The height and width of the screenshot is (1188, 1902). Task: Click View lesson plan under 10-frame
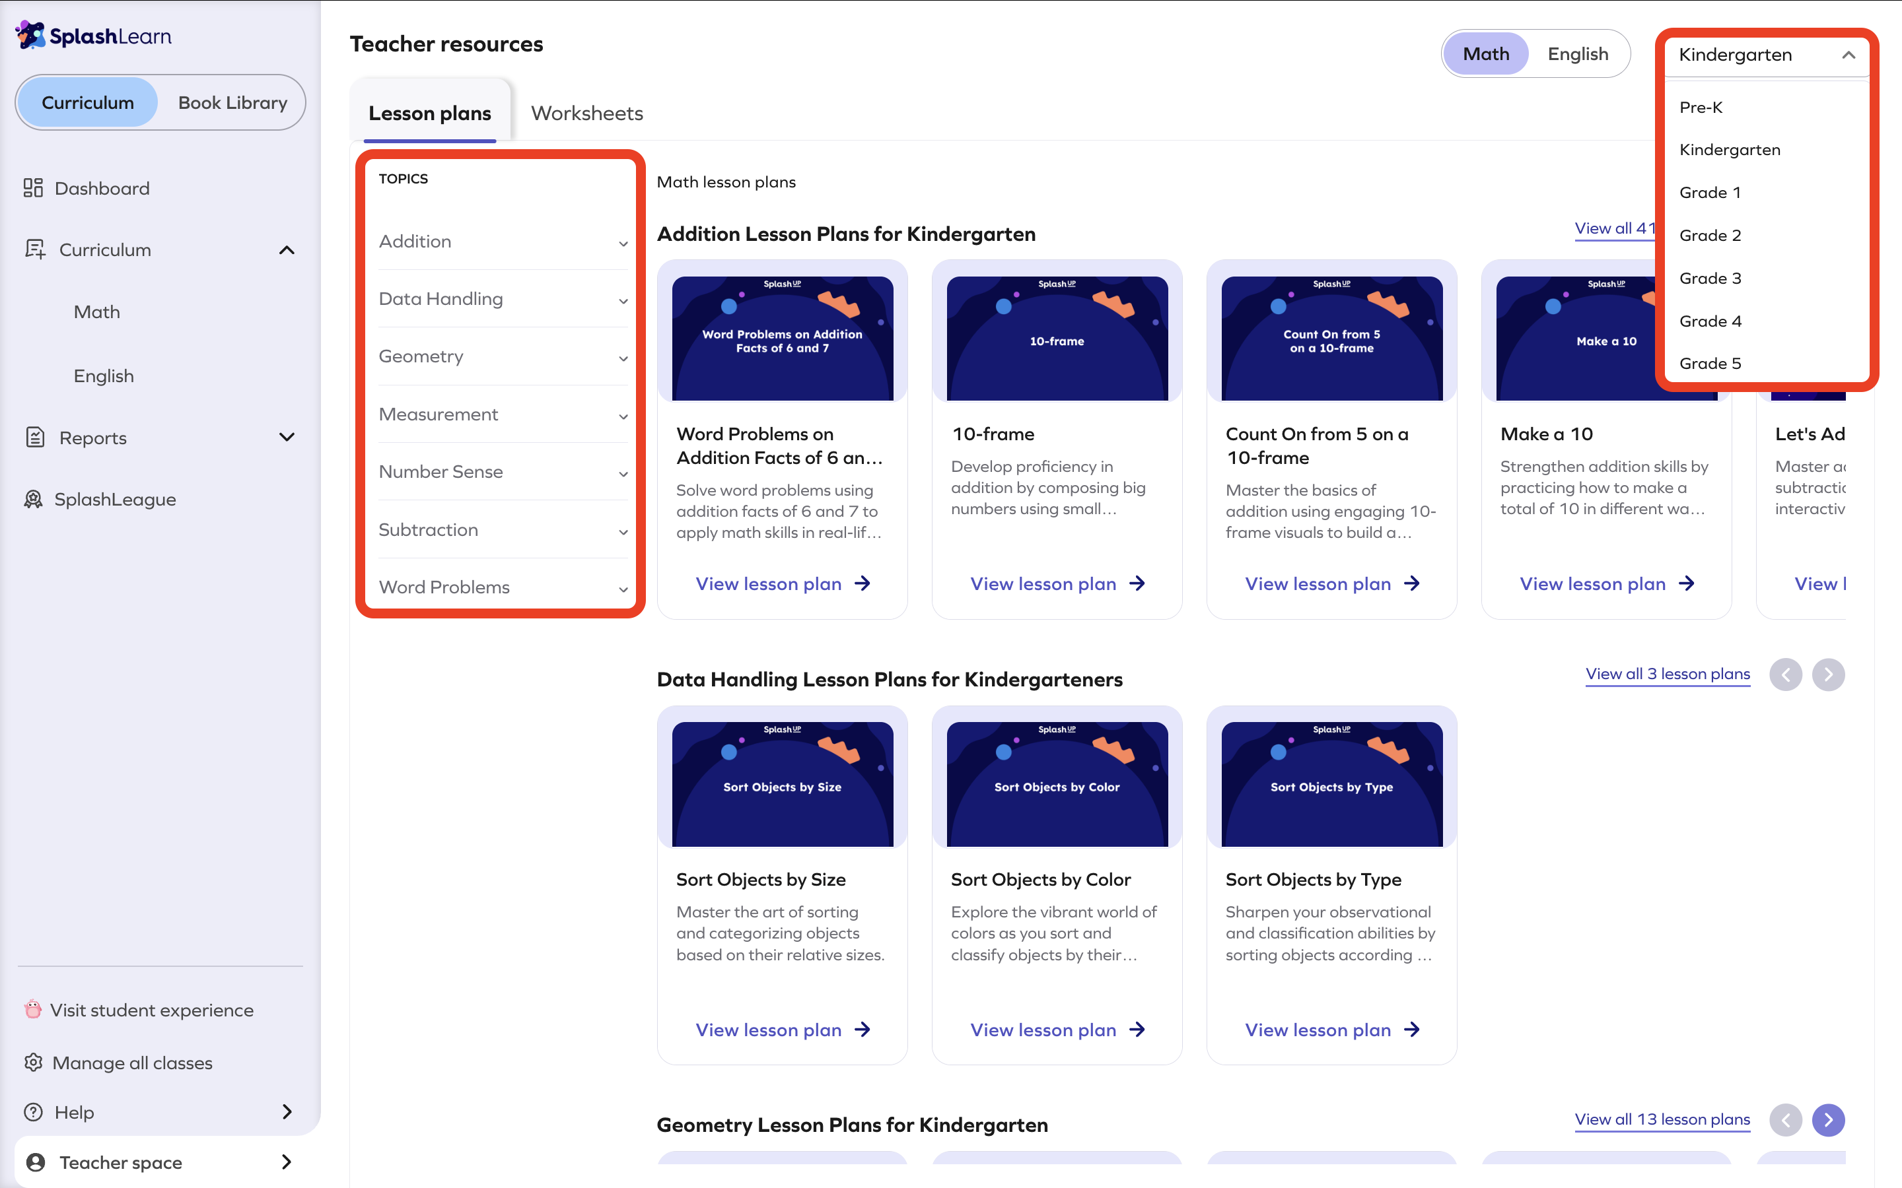point(1043,583)
